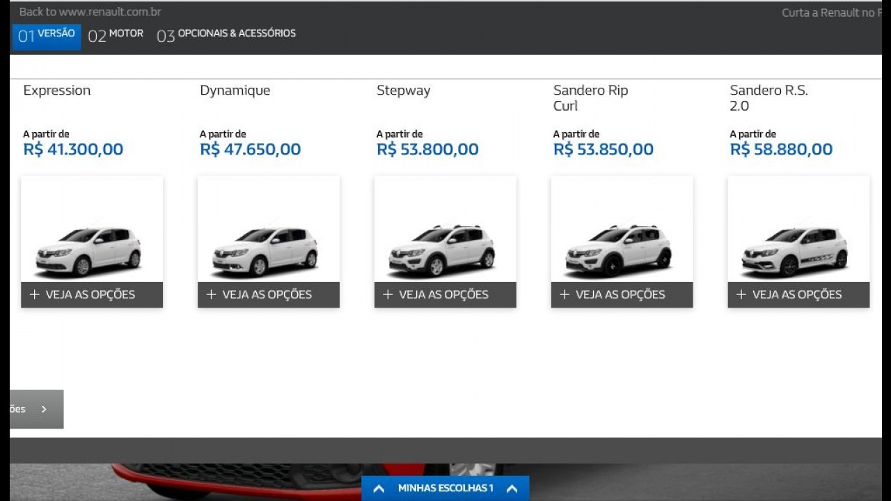
Task: Click Veja as opções under Expression
Action: [92, 294]
